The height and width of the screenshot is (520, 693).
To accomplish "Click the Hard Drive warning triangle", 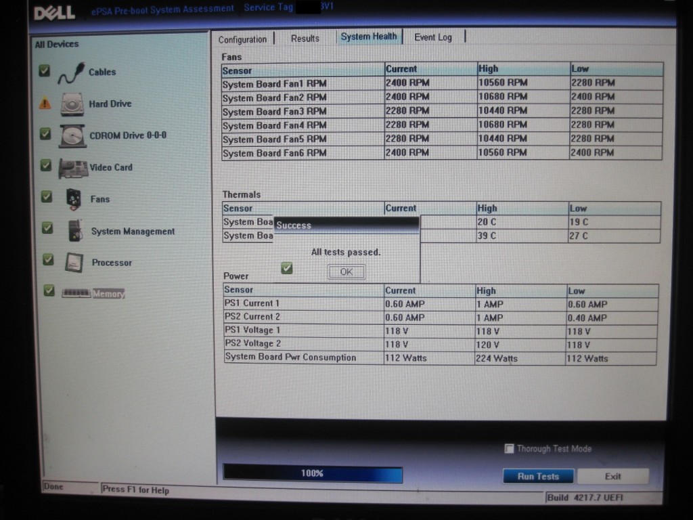I will coord(45,104).
